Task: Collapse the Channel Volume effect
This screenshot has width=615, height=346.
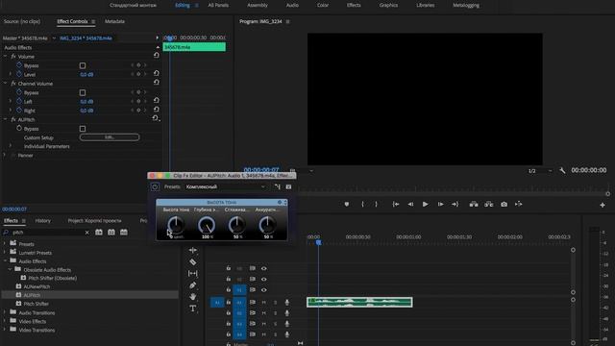Action: tap(5, 84)
